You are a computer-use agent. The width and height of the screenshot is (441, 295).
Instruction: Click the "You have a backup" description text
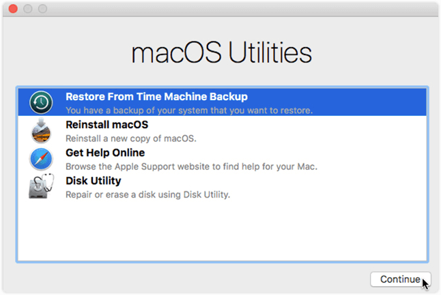click(x=189, y=110)
